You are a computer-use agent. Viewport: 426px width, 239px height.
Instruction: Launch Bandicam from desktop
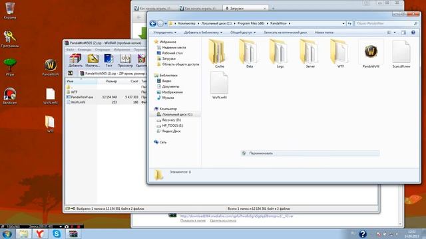(x=10, y=96)
